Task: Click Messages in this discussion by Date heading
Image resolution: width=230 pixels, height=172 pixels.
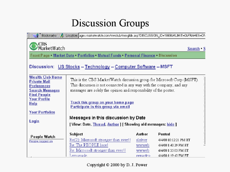Action: (107, 118)
